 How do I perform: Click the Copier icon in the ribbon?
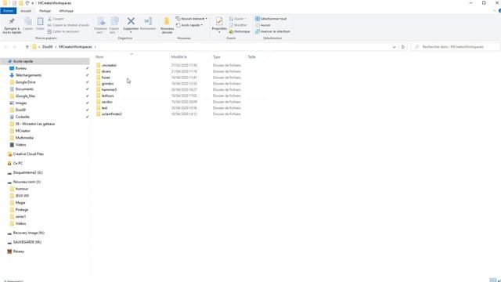click(28, 21)
